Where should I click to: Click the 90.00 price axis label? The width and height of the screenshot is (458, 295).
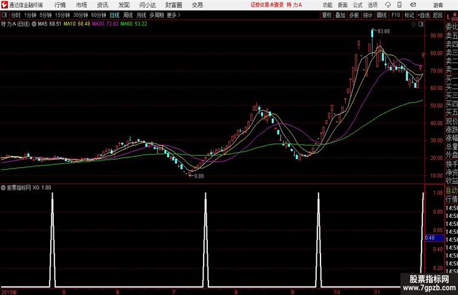click(x=436, y=36)
